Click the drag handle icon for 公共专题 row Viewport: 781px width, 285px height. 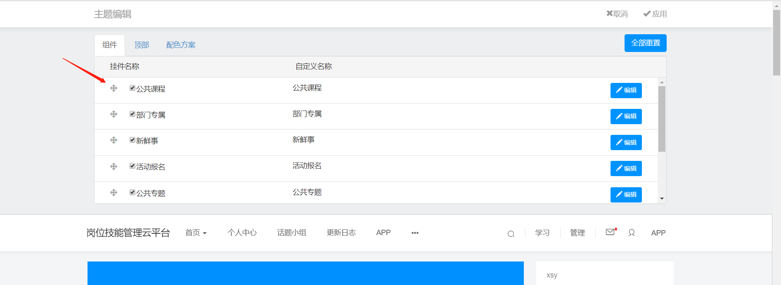click(114, 193)
